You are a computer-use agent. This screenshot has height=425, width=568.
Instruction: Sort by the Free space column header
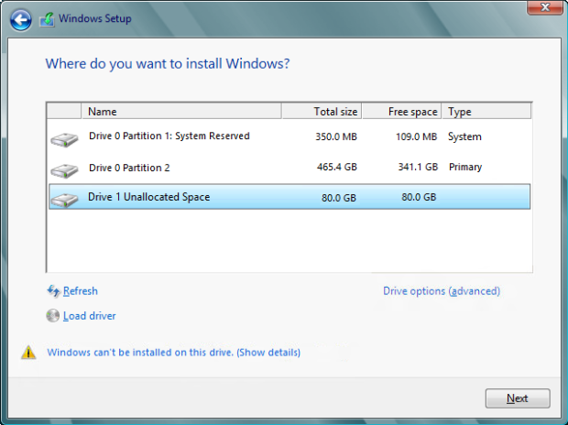point(402,111)
